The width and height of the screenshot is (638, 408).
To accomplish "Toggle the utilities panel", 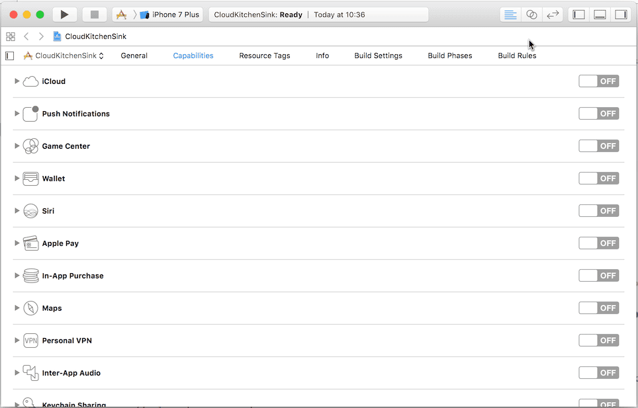I will tap(621, 15).
